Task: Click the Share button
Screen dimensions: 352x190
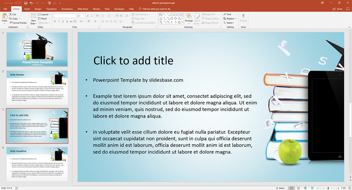Action: 338,9
